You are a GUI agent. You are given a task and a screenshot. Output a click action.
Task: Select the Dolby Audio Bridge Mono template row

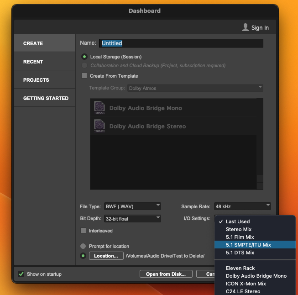[x=173, y=108]
